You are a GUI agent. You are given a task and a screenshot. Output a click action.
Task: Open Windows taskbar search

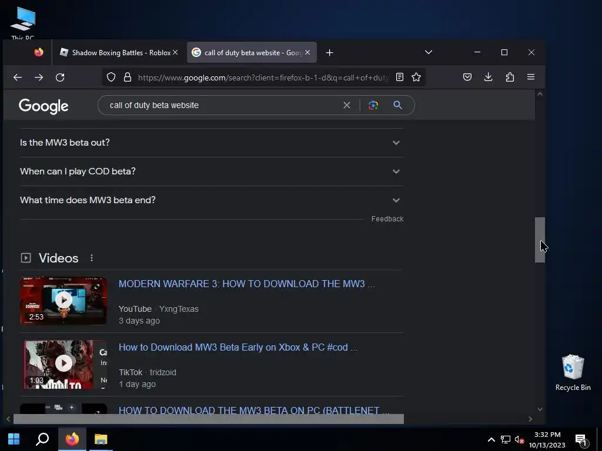[x=42, y=439]
